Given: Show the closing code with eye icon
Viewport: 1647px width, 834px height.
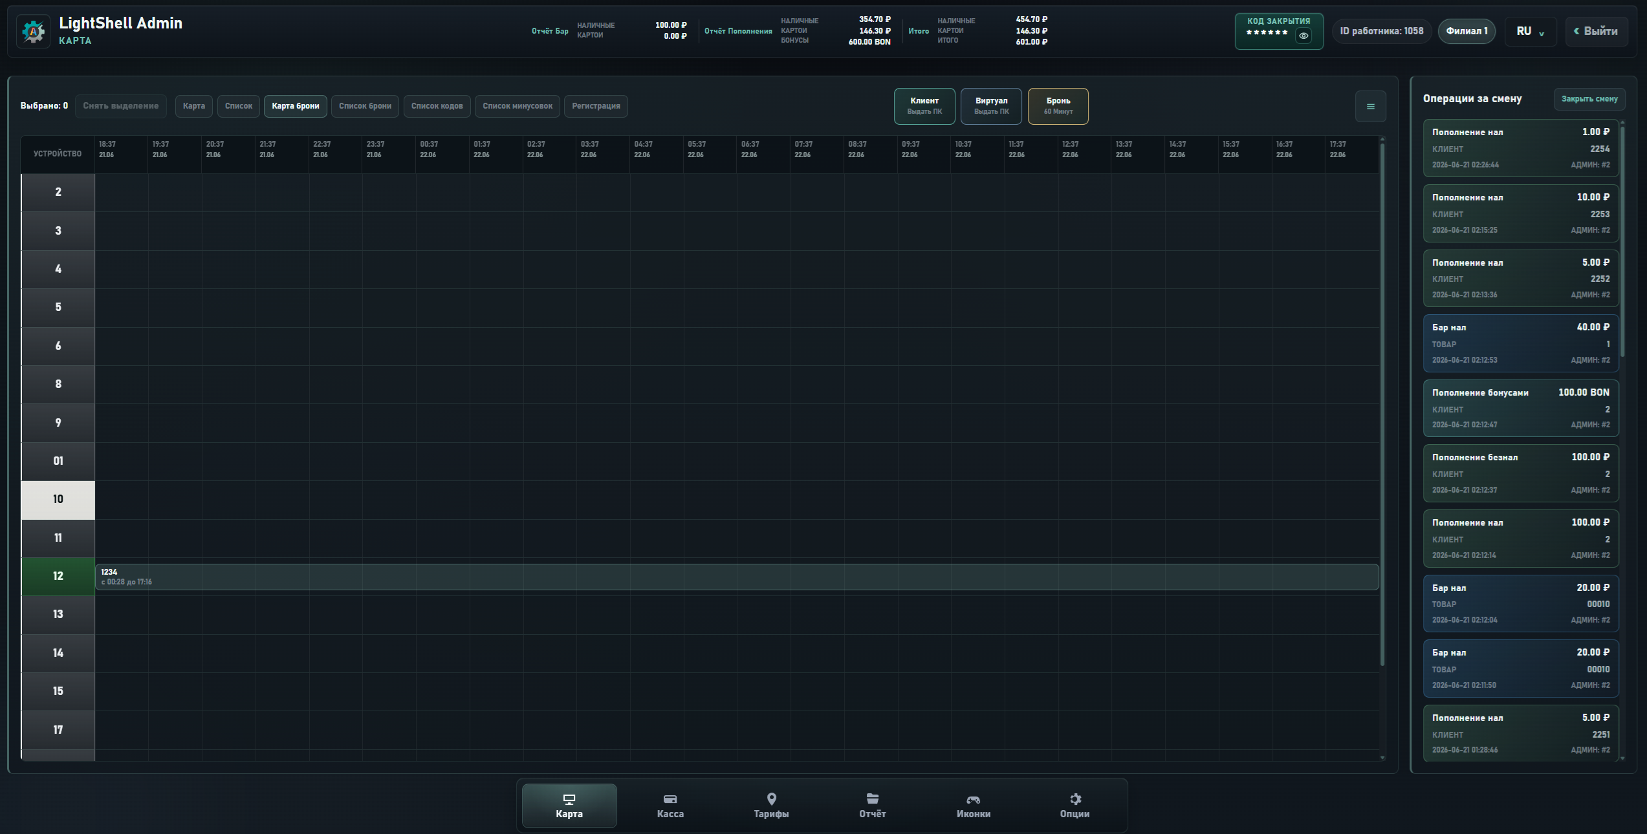Looking at the screenshot, I should (1303, 36).
